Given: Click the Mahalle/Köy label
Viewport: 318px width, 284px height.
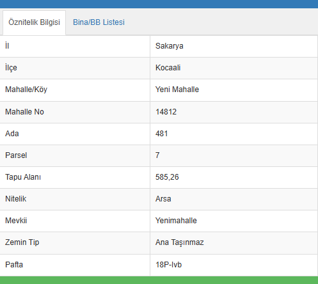Looking at the screenshot, I should pyautogui.click(x=26, y=90).
